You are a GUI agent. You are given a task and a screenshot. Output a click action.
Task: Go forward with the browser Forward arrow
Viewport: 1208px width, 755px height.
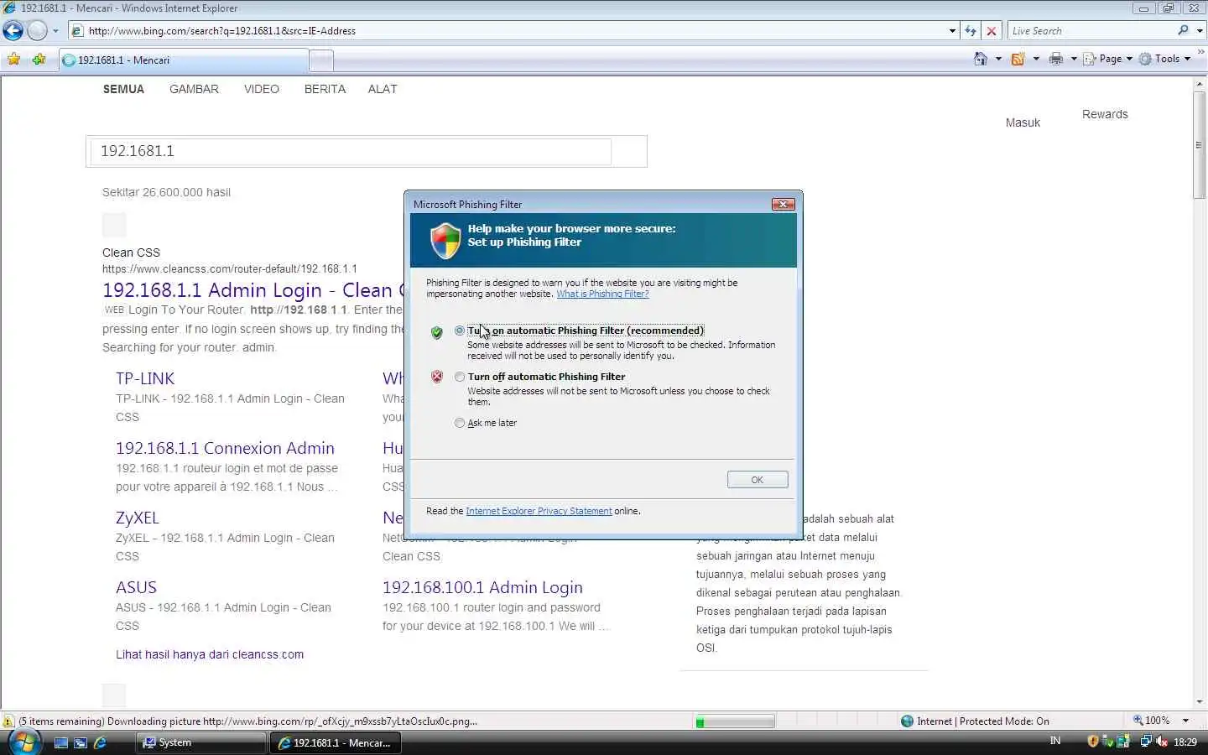pyautogui.click(x=37, y=31)
